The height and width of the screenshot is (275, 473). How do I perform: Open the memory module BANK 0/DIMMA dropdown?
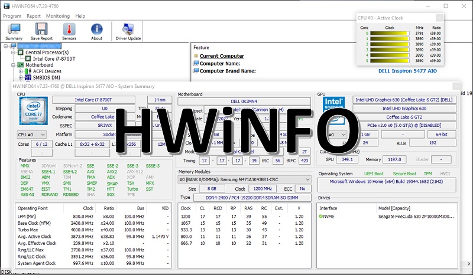tap(244, 179)
